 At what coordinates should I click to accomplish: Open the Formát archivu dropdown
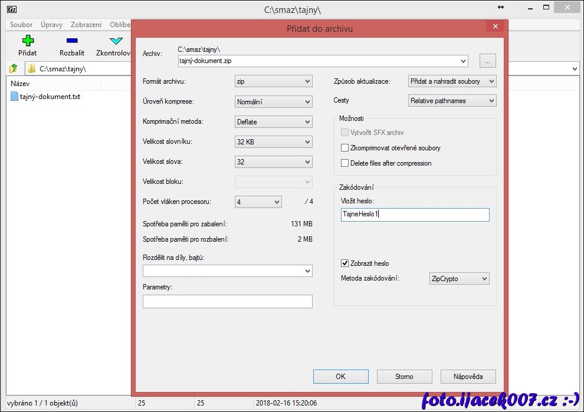273,81
